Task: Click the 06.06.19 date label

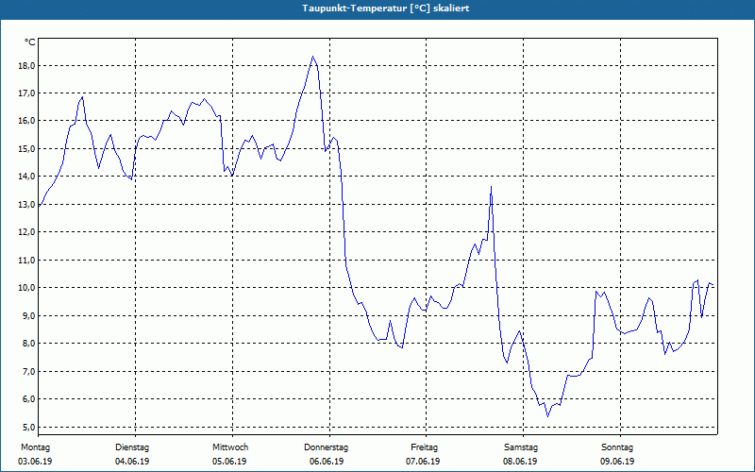Action: coord(327,462)
